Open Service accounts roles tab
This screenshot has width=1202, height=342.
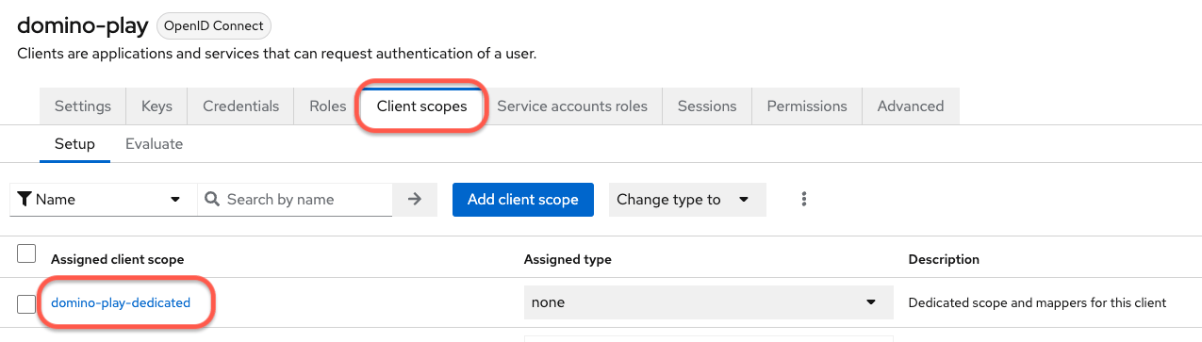click(572, 106)
